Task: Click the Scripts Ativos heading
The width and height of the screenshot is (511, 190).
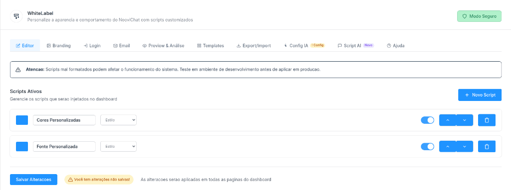Action: (26, 92)
